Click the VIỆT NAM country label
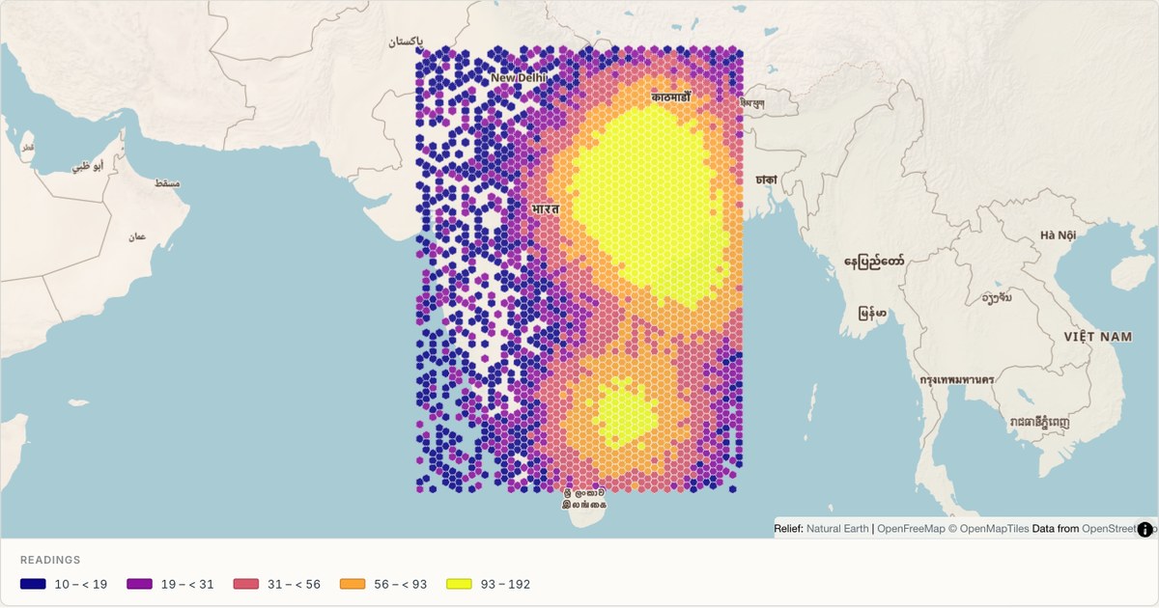Image resolution: width=1159 pixels, height=608 pixels. [x=1098, y=336]
